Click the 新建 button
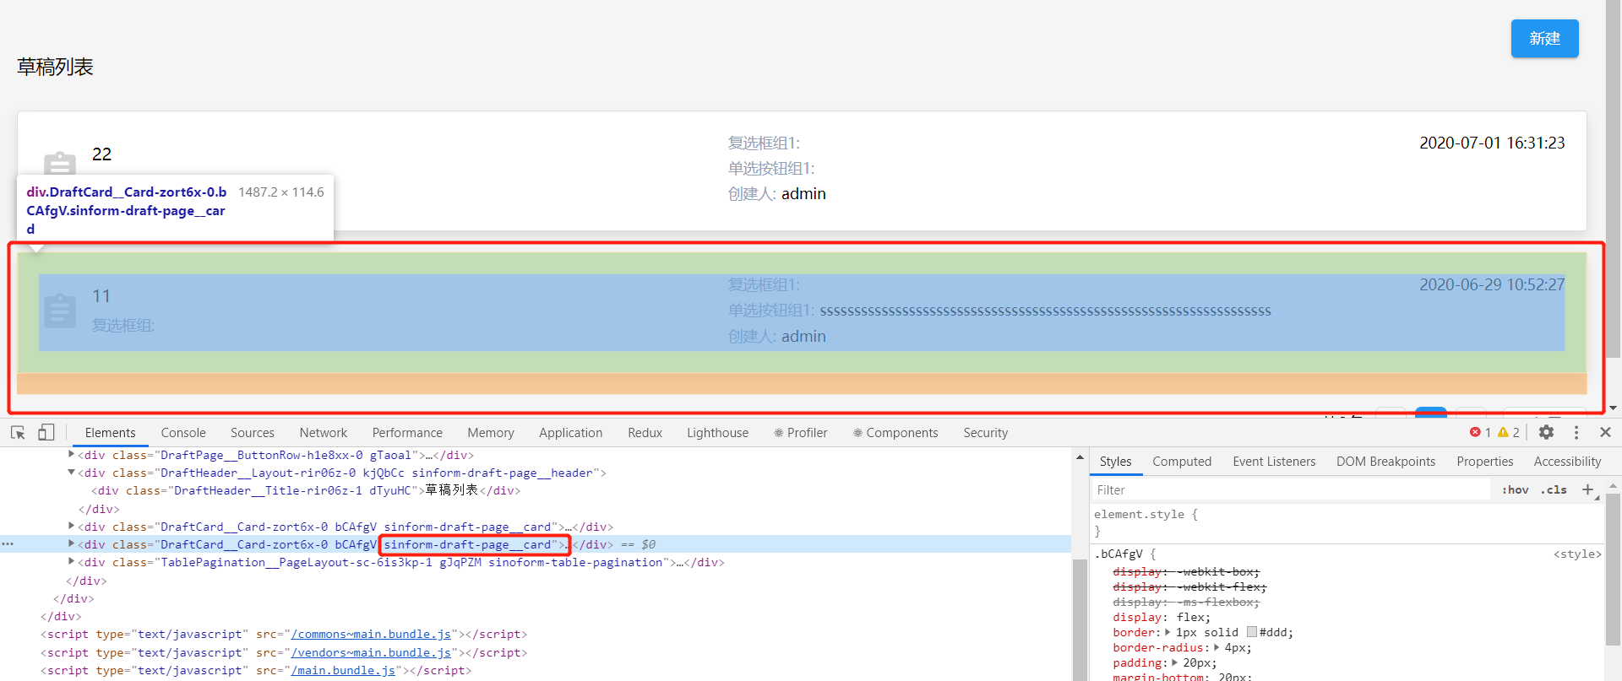This screenshot has height=681, width=1622. (x=1544, y=38)
